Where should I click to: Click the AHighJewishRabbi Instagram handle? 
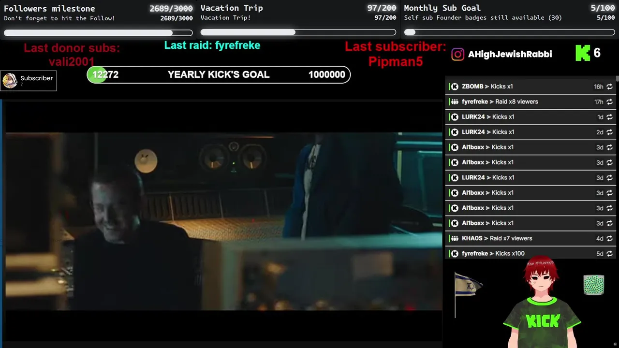510,54
